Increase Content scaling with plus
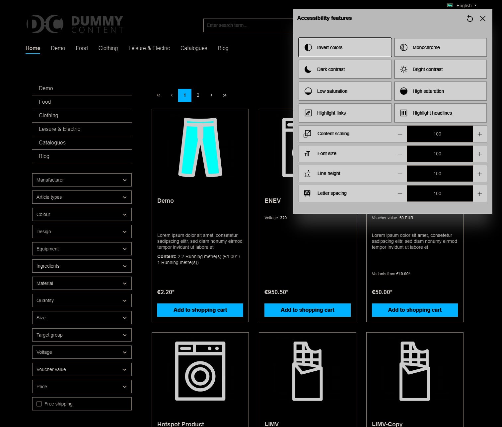This screenshot has width=502, height=427. pos(480,134)
